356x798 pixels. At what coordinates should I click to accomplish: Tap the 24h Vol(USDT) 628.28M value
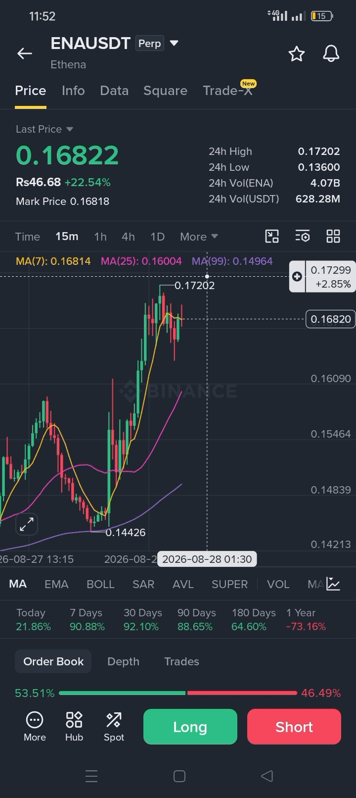pos(318,199)
